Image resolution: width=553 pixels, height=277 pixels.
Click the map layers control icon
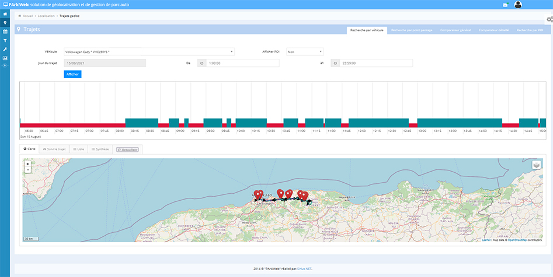[537, 165]
